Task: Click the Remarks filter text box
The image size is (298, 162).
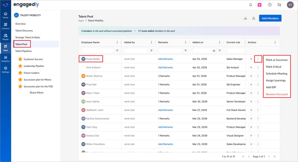Action: pyautogui.click(x=170, y=51)
